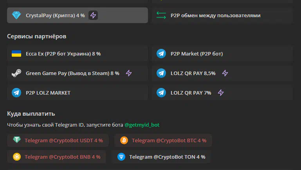The height and width of the screenshot is (170, 301).
Task: Choose Telegram @CryptoBot TON 4 % payout
Action: pos(161,157)
